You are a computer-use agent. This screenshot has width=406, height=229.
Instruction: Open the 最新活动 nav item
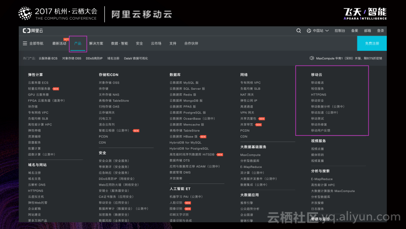tap(59, 43)
